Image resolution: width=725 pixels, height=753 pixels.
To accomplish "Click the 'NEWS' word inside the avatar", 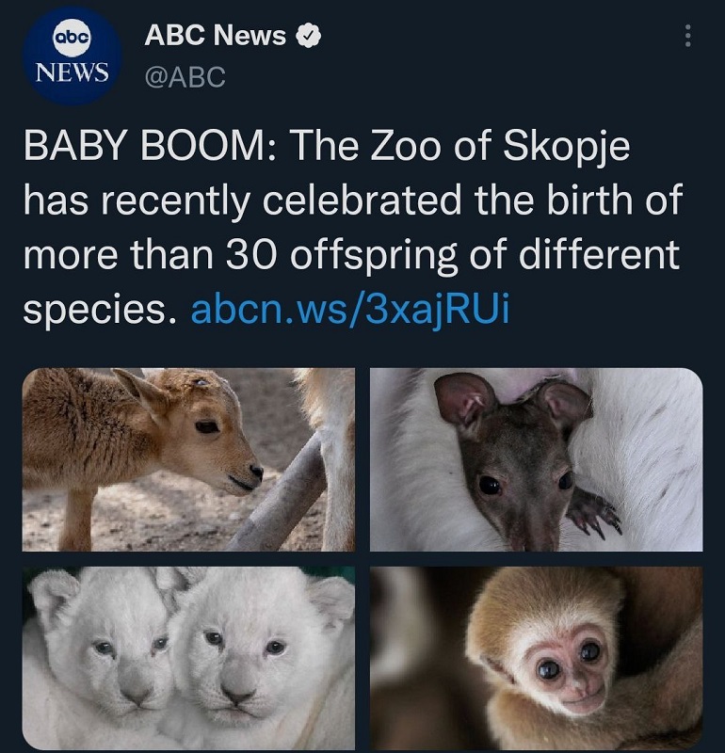I will [x=72, y=72].
